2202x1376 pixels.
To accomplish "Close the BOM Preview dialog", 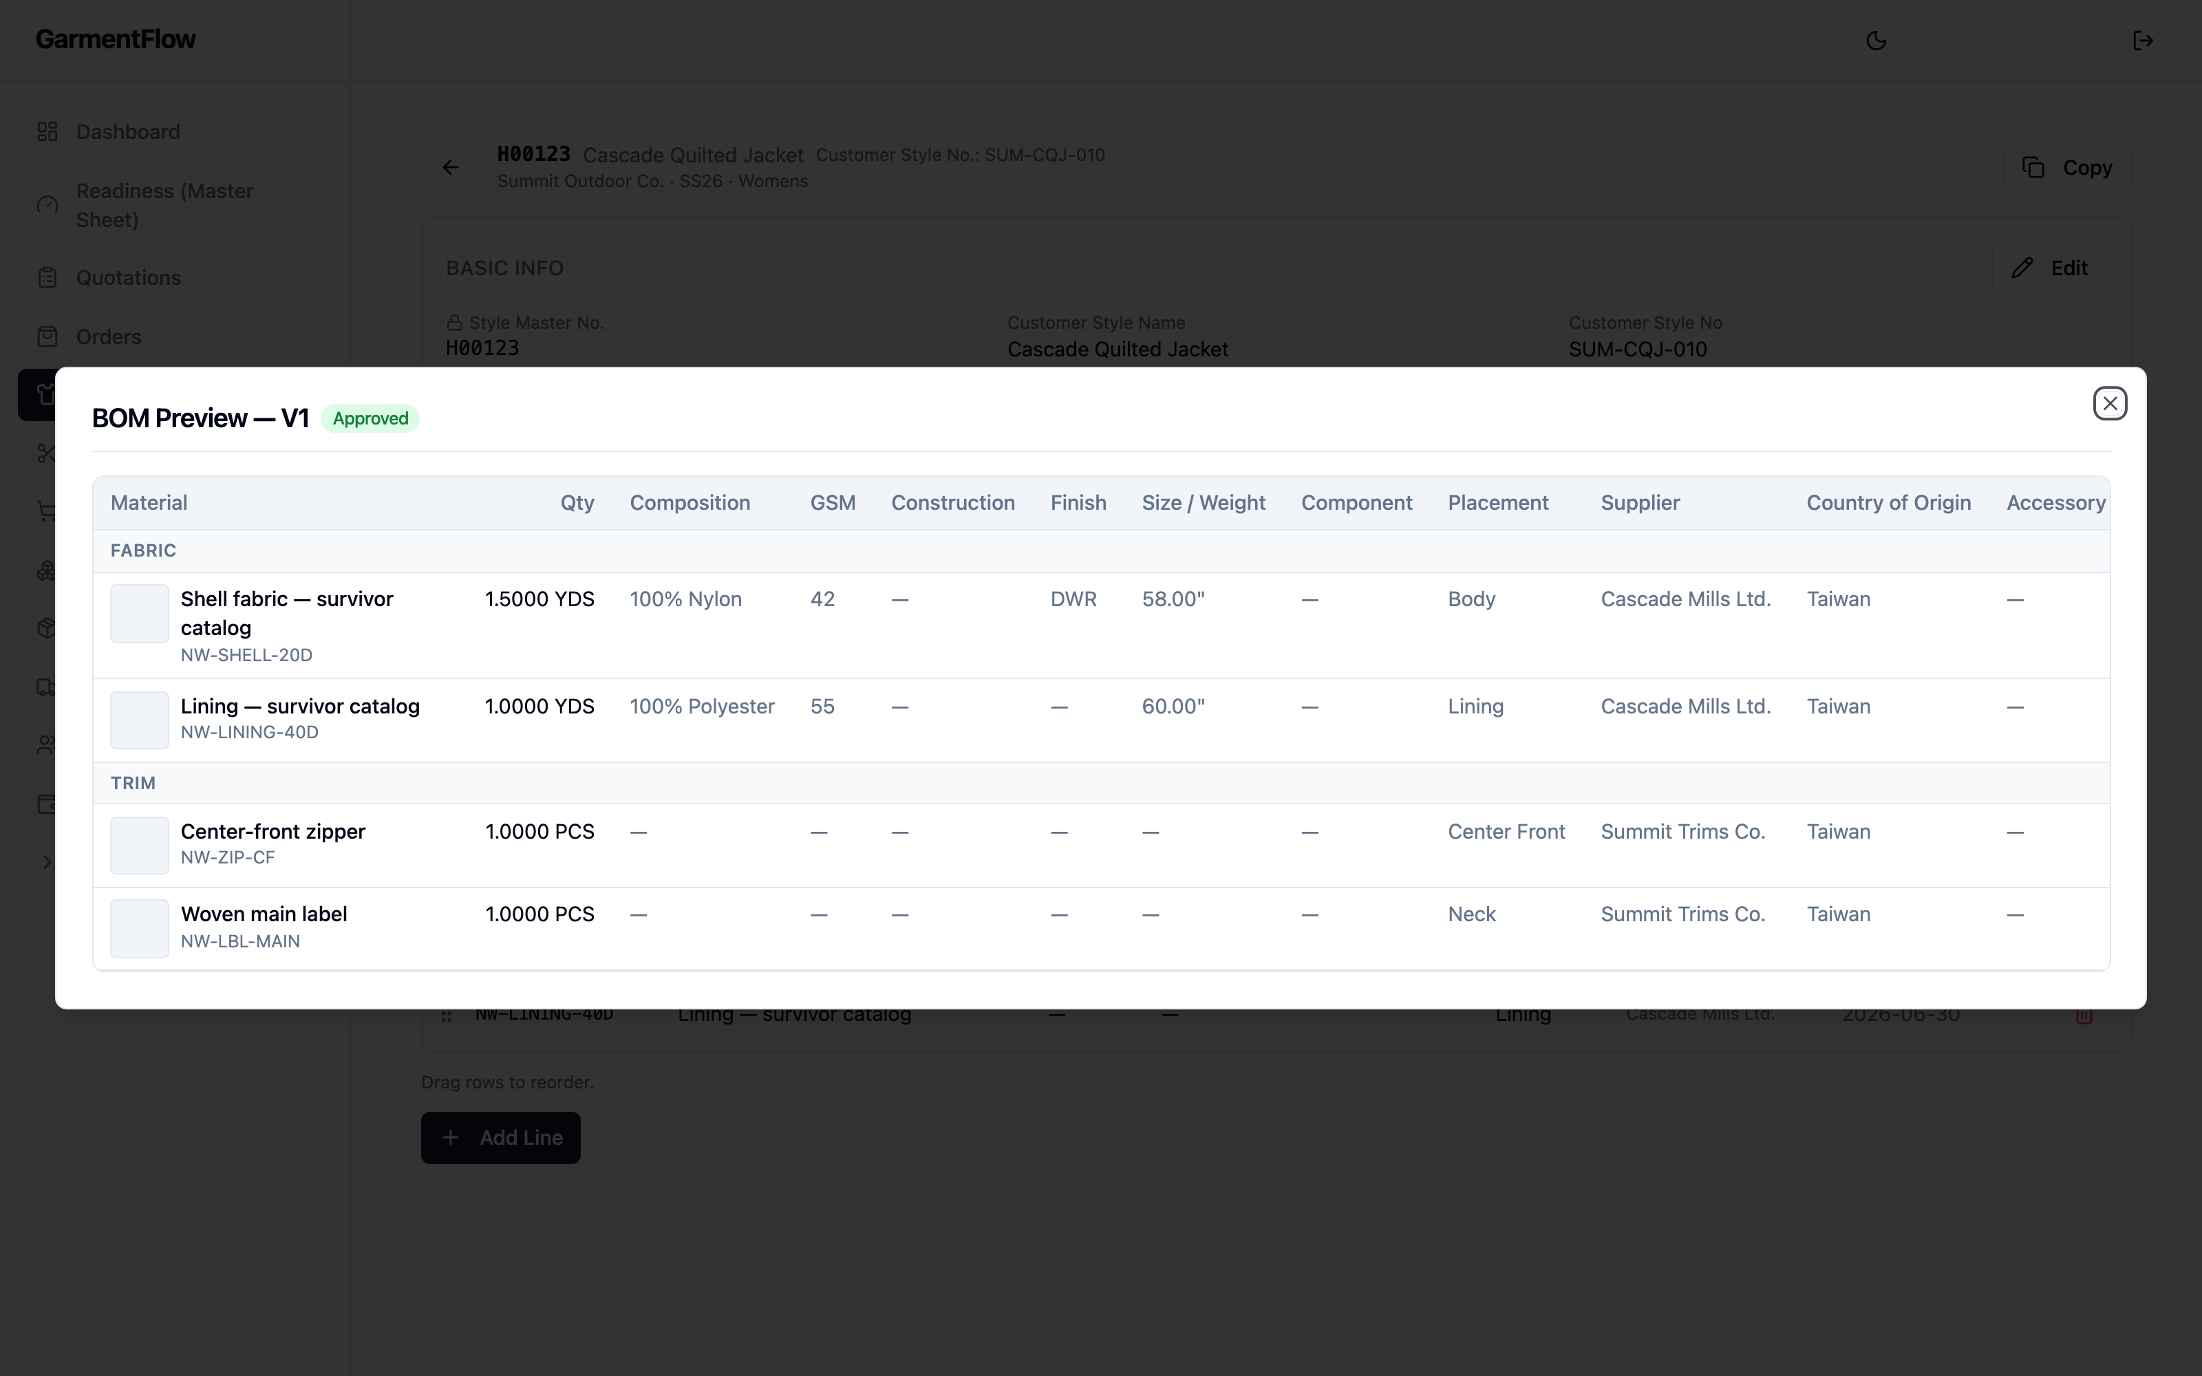I will 2109,403.
